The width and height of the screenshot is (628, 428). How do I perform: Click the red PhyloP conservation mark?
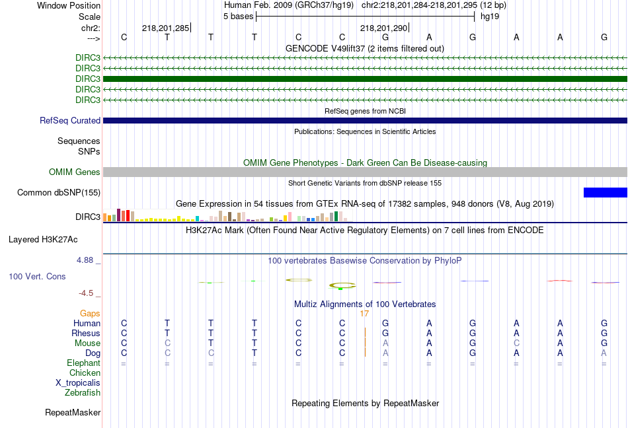(x=560, y=281)
